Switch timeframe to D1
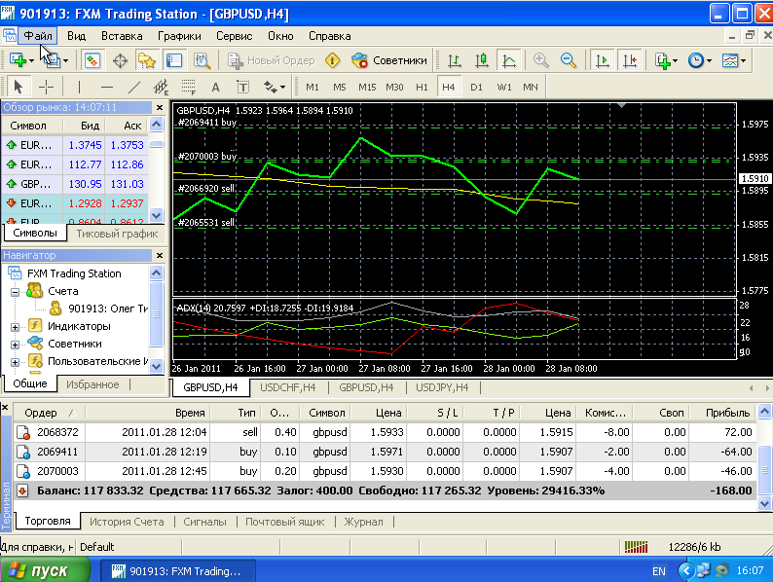 (476, 88)
